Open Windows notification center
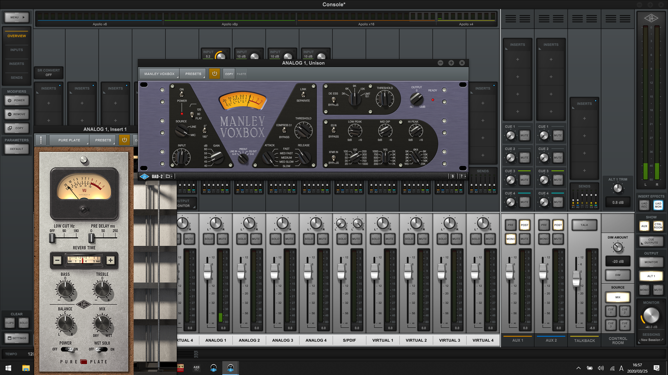The width and height of the screenshot is (668, 375). pos(657,368)
